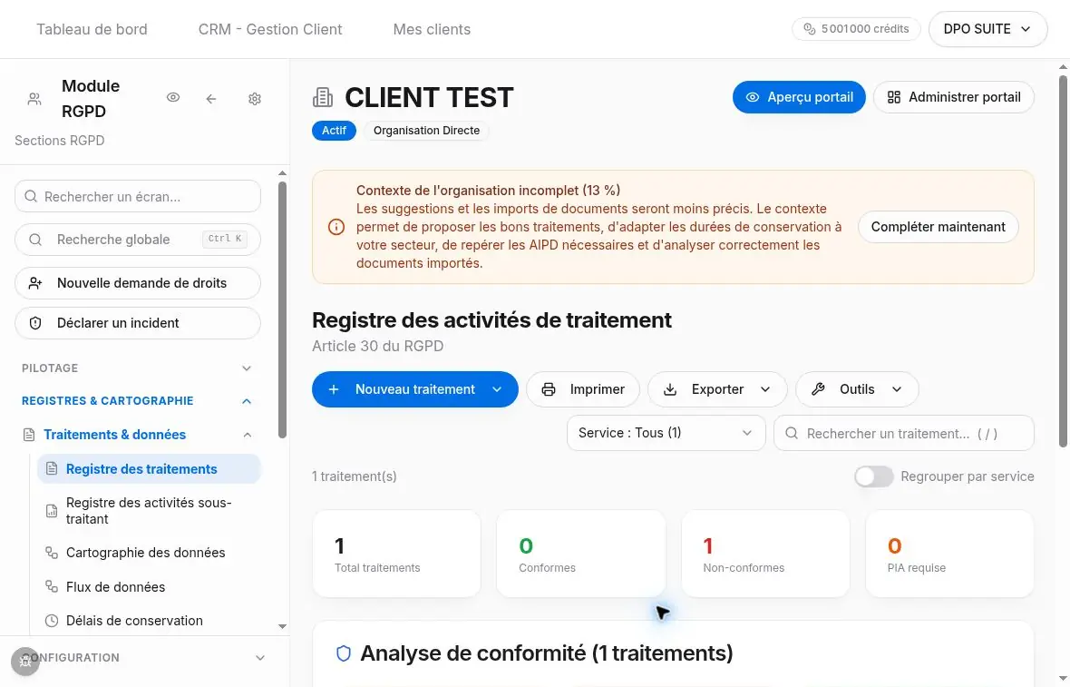1070x687 pixels.
Task: Click the Total traitements stat card
Action: (396, 554)
